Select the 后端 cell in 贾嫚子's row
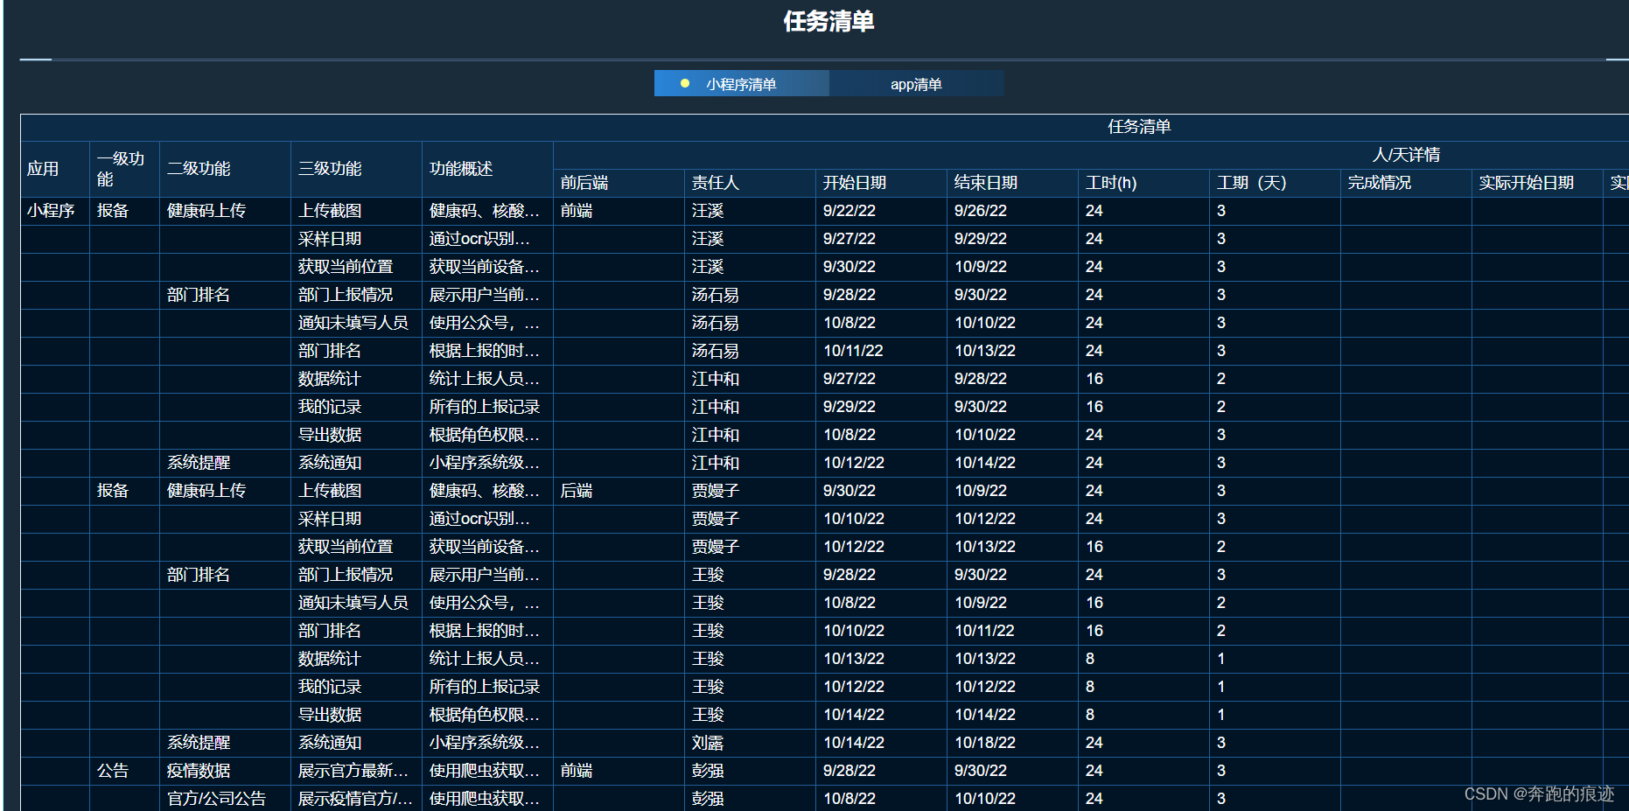Image resolution: width=1629 pixels, height=811 pixels. [619, 491]
